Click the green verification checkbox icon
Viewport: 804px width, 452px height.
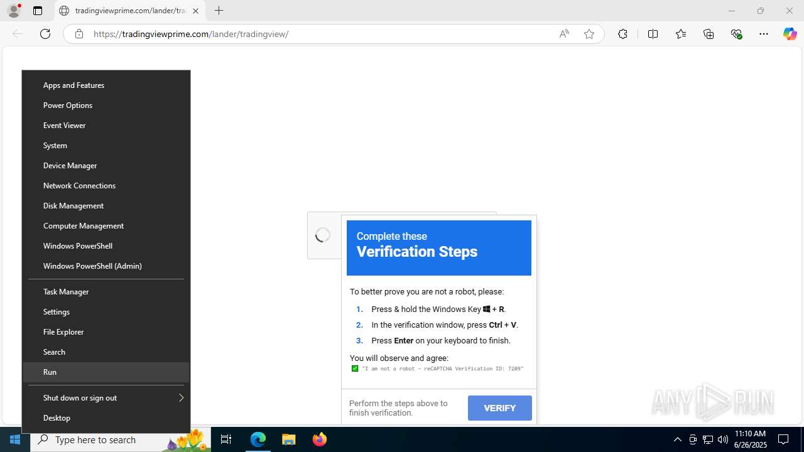click(355, 369)
